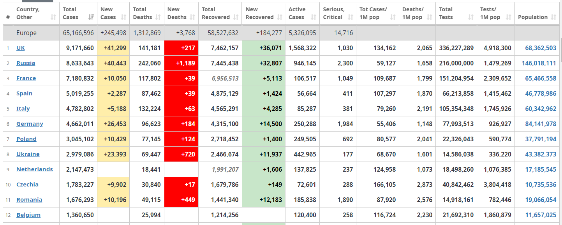Viewport: 562px width, 225px height.
Task: Select Russia new deaths cell +1,189
Action: coord(181,63)
